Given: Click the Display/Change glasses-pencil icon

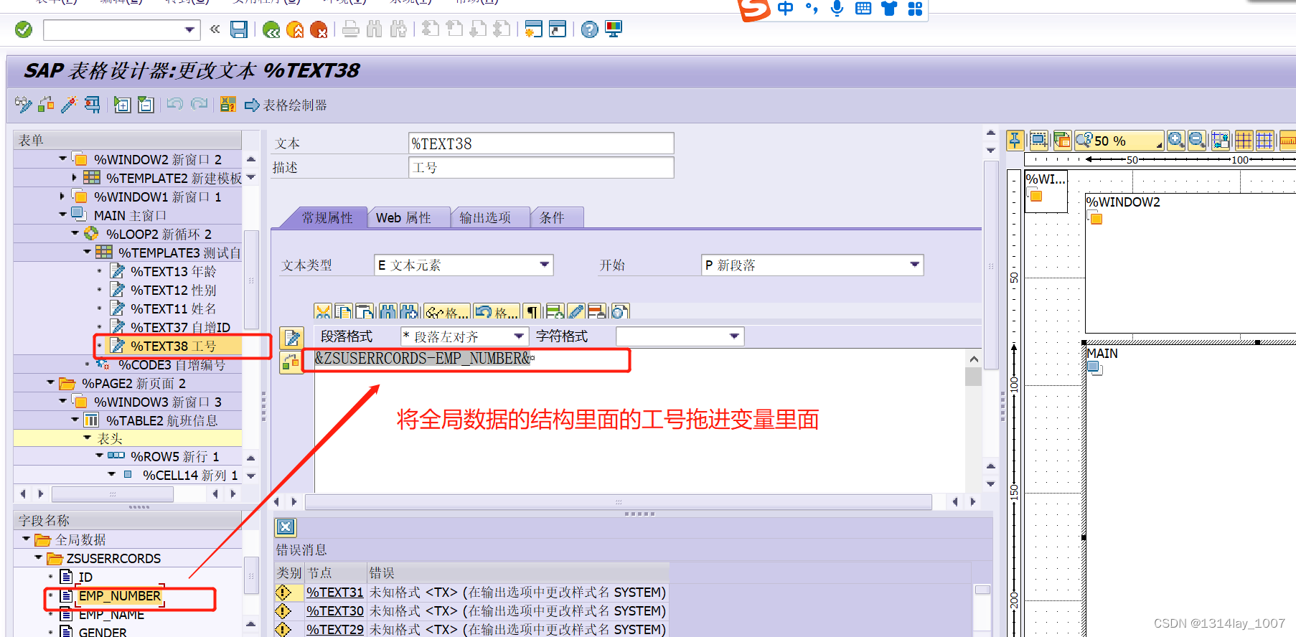Looking at the screenshot, I should 23,105.
